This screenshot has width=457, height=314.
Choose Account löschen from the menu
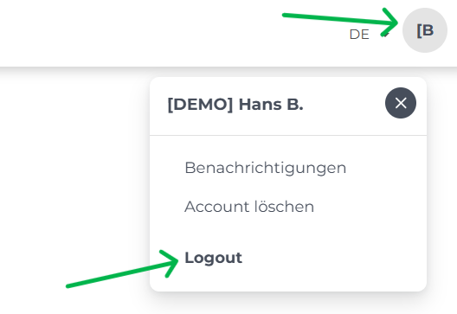pos(249,207)
